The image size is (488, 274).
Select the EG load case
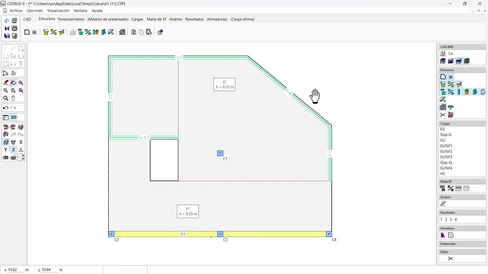pos(443,129)
